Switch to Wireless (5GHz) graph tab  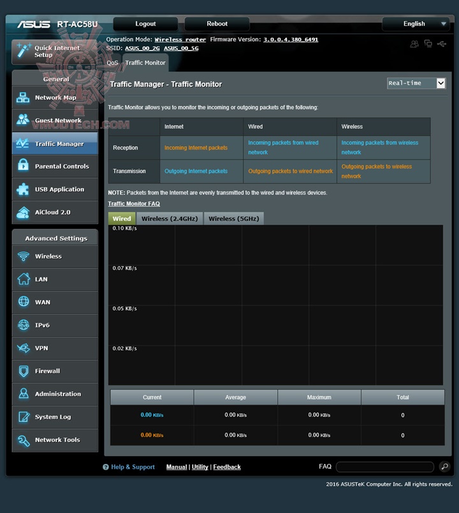point(234,219)
